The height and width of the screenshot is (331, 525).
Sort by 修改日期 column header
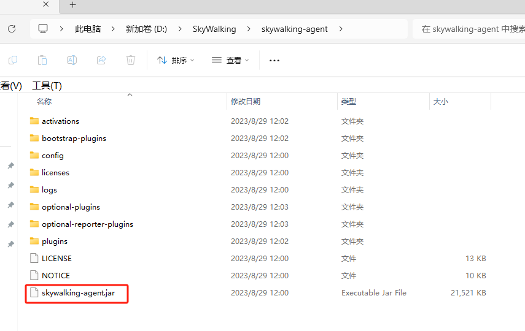pyautogui.click(x=246, y=102)
